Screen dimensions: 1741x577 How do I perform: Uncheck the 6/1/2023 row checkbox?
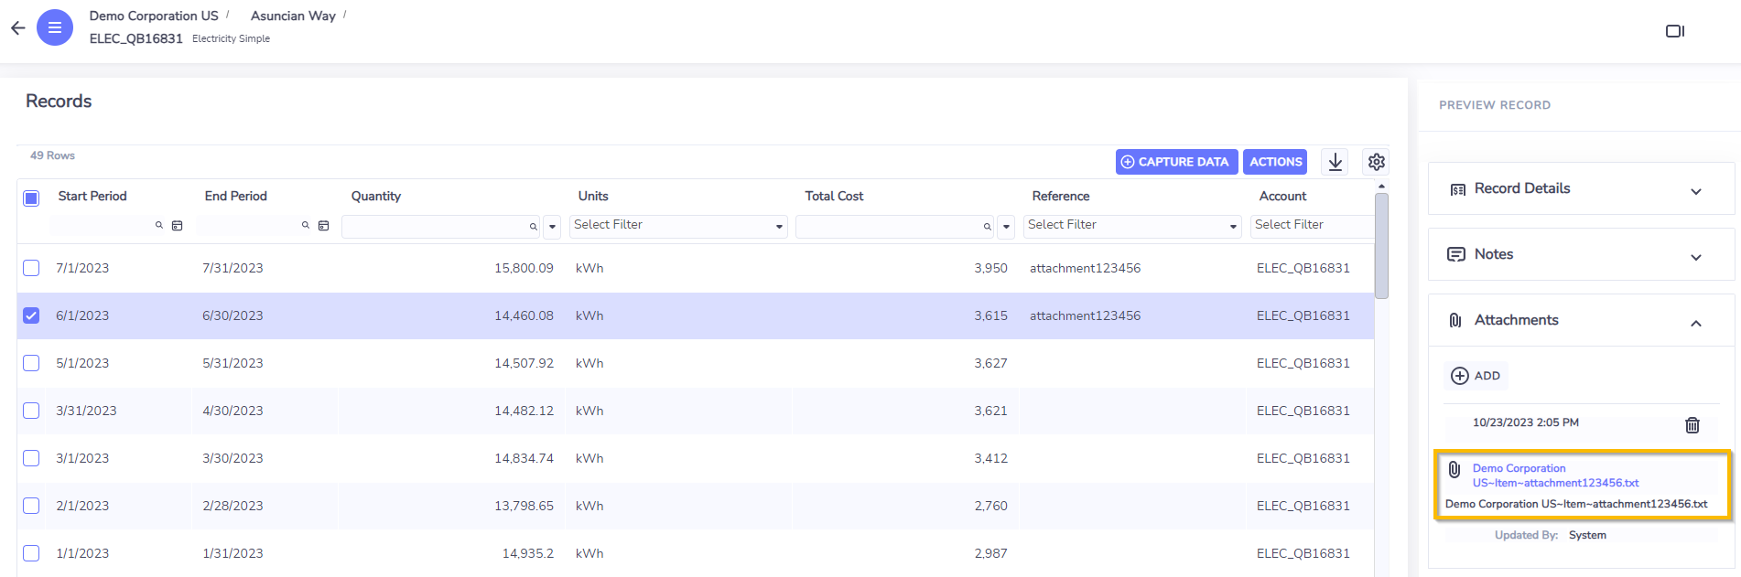point(31,315)
